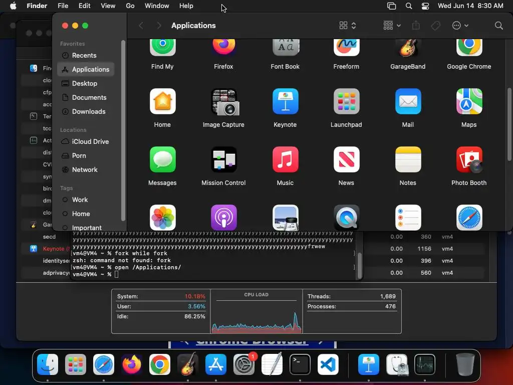Click the Edit Tags toolbar icon
This screenshot has height=385, width=513.
point(435,26)
